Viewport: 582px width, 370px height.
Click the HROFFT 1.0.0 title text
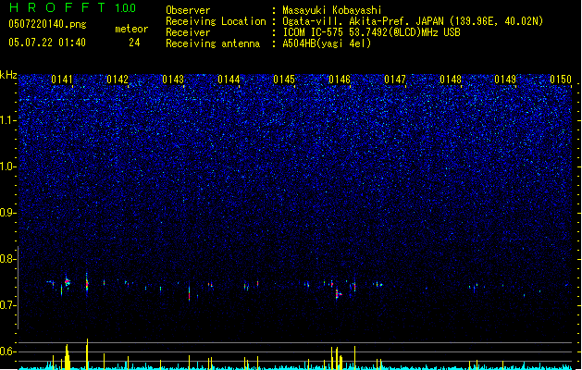point(72,7)
